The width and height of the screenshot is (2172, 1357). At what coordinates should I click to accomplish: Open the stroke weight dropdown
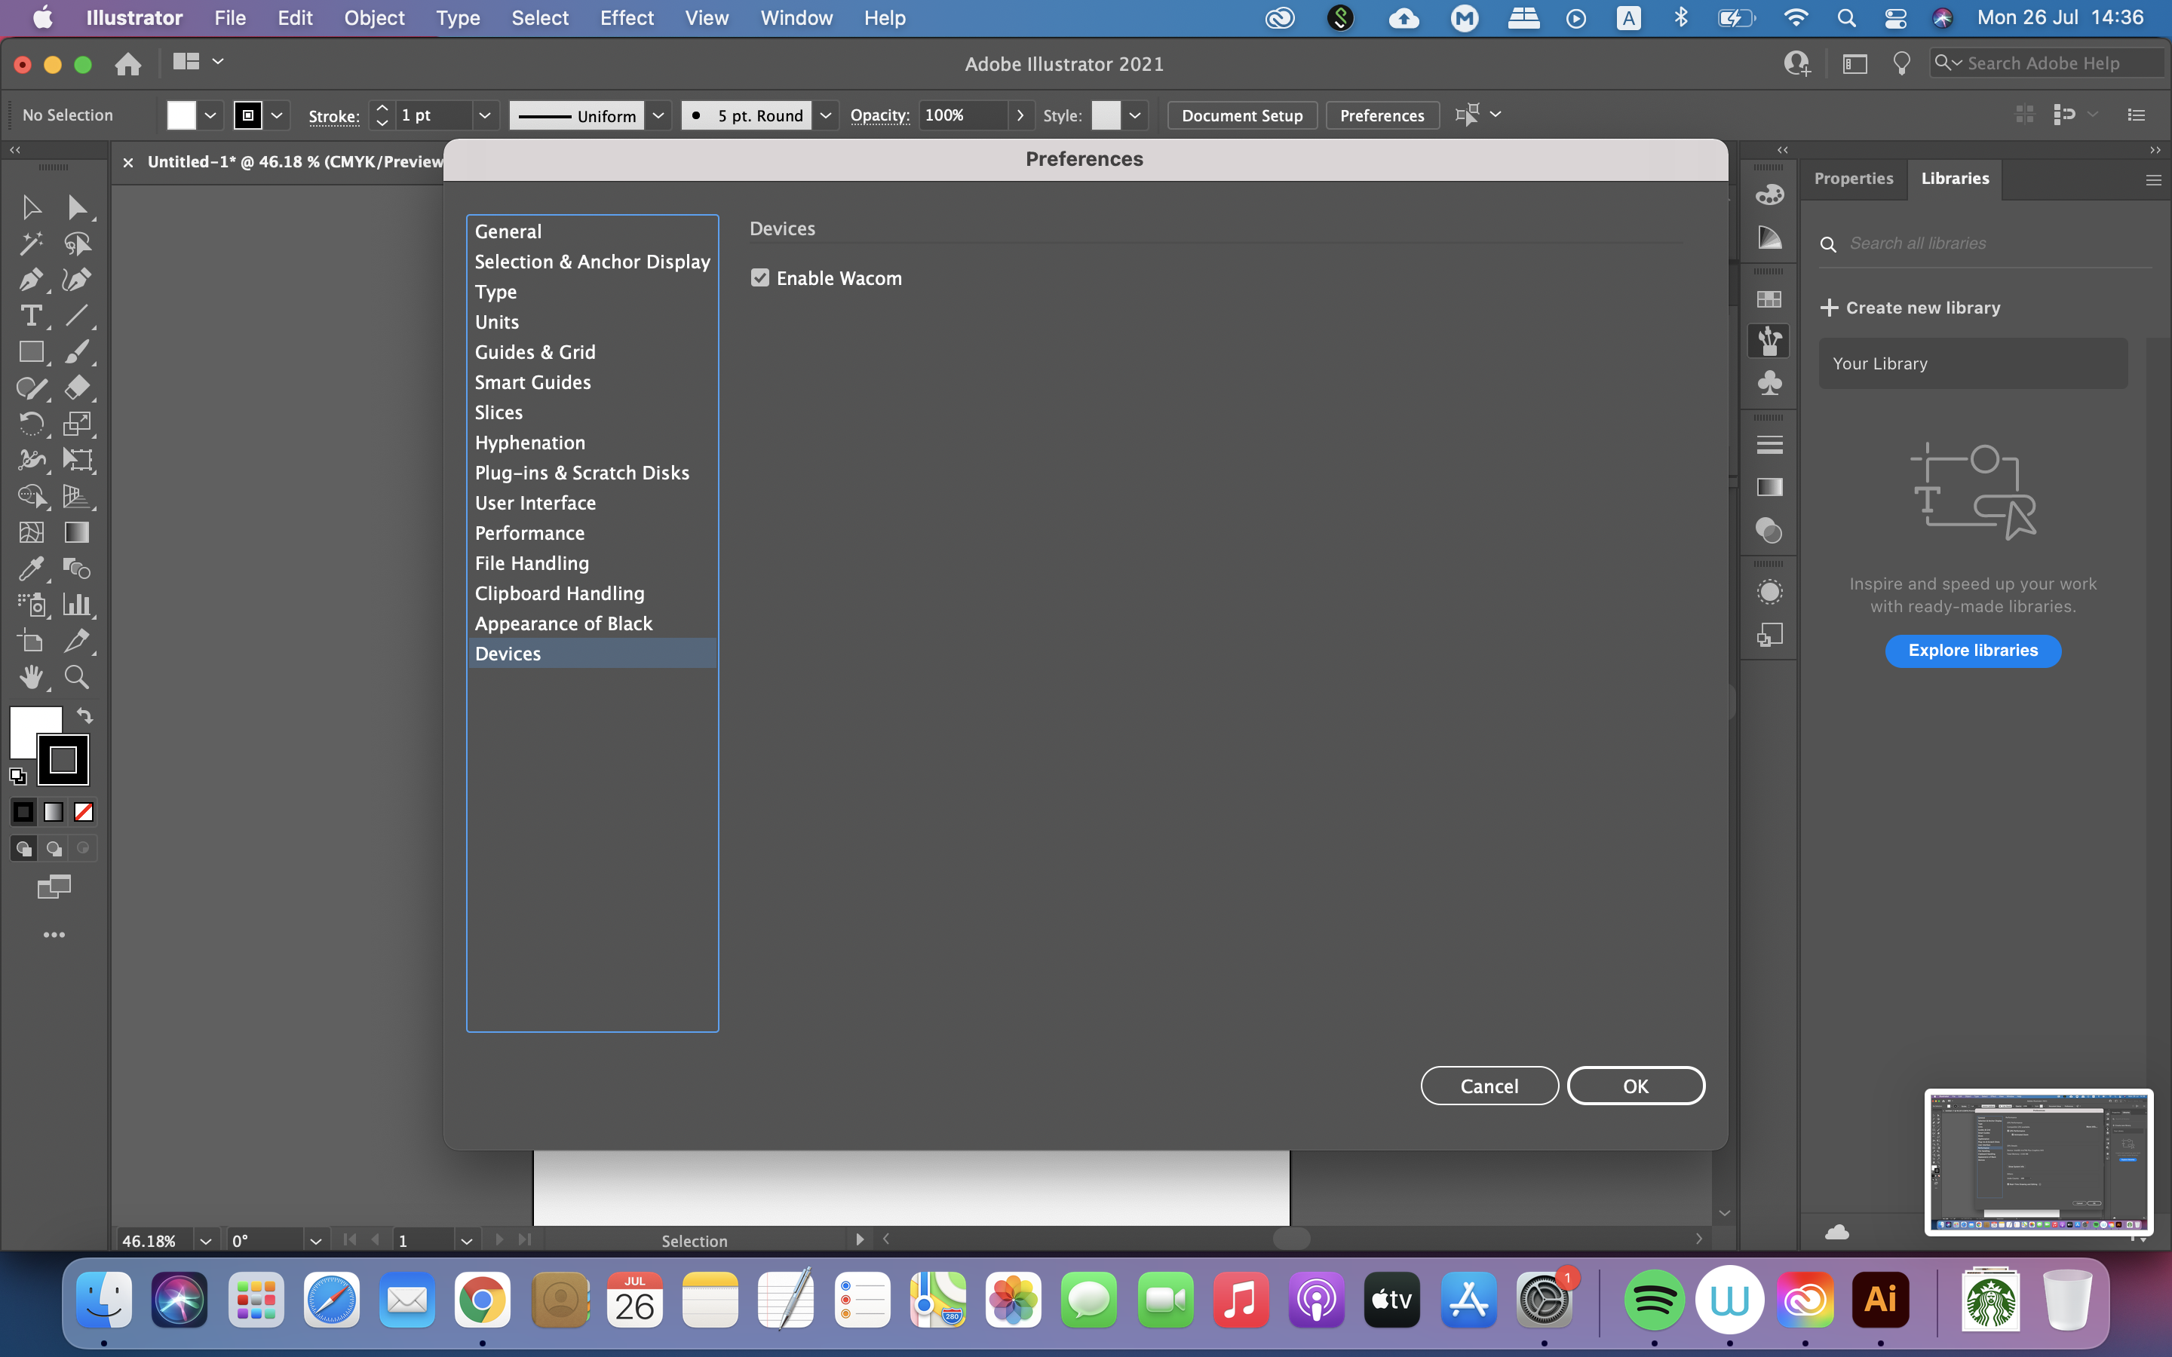click(485, 115)
